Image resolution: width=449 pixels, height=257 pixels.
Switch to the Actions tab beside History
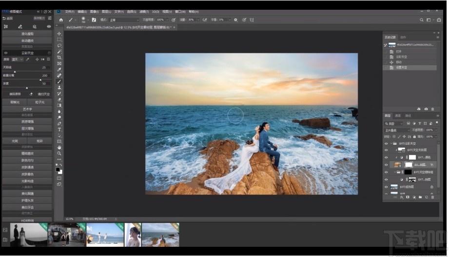coord(403,37)
